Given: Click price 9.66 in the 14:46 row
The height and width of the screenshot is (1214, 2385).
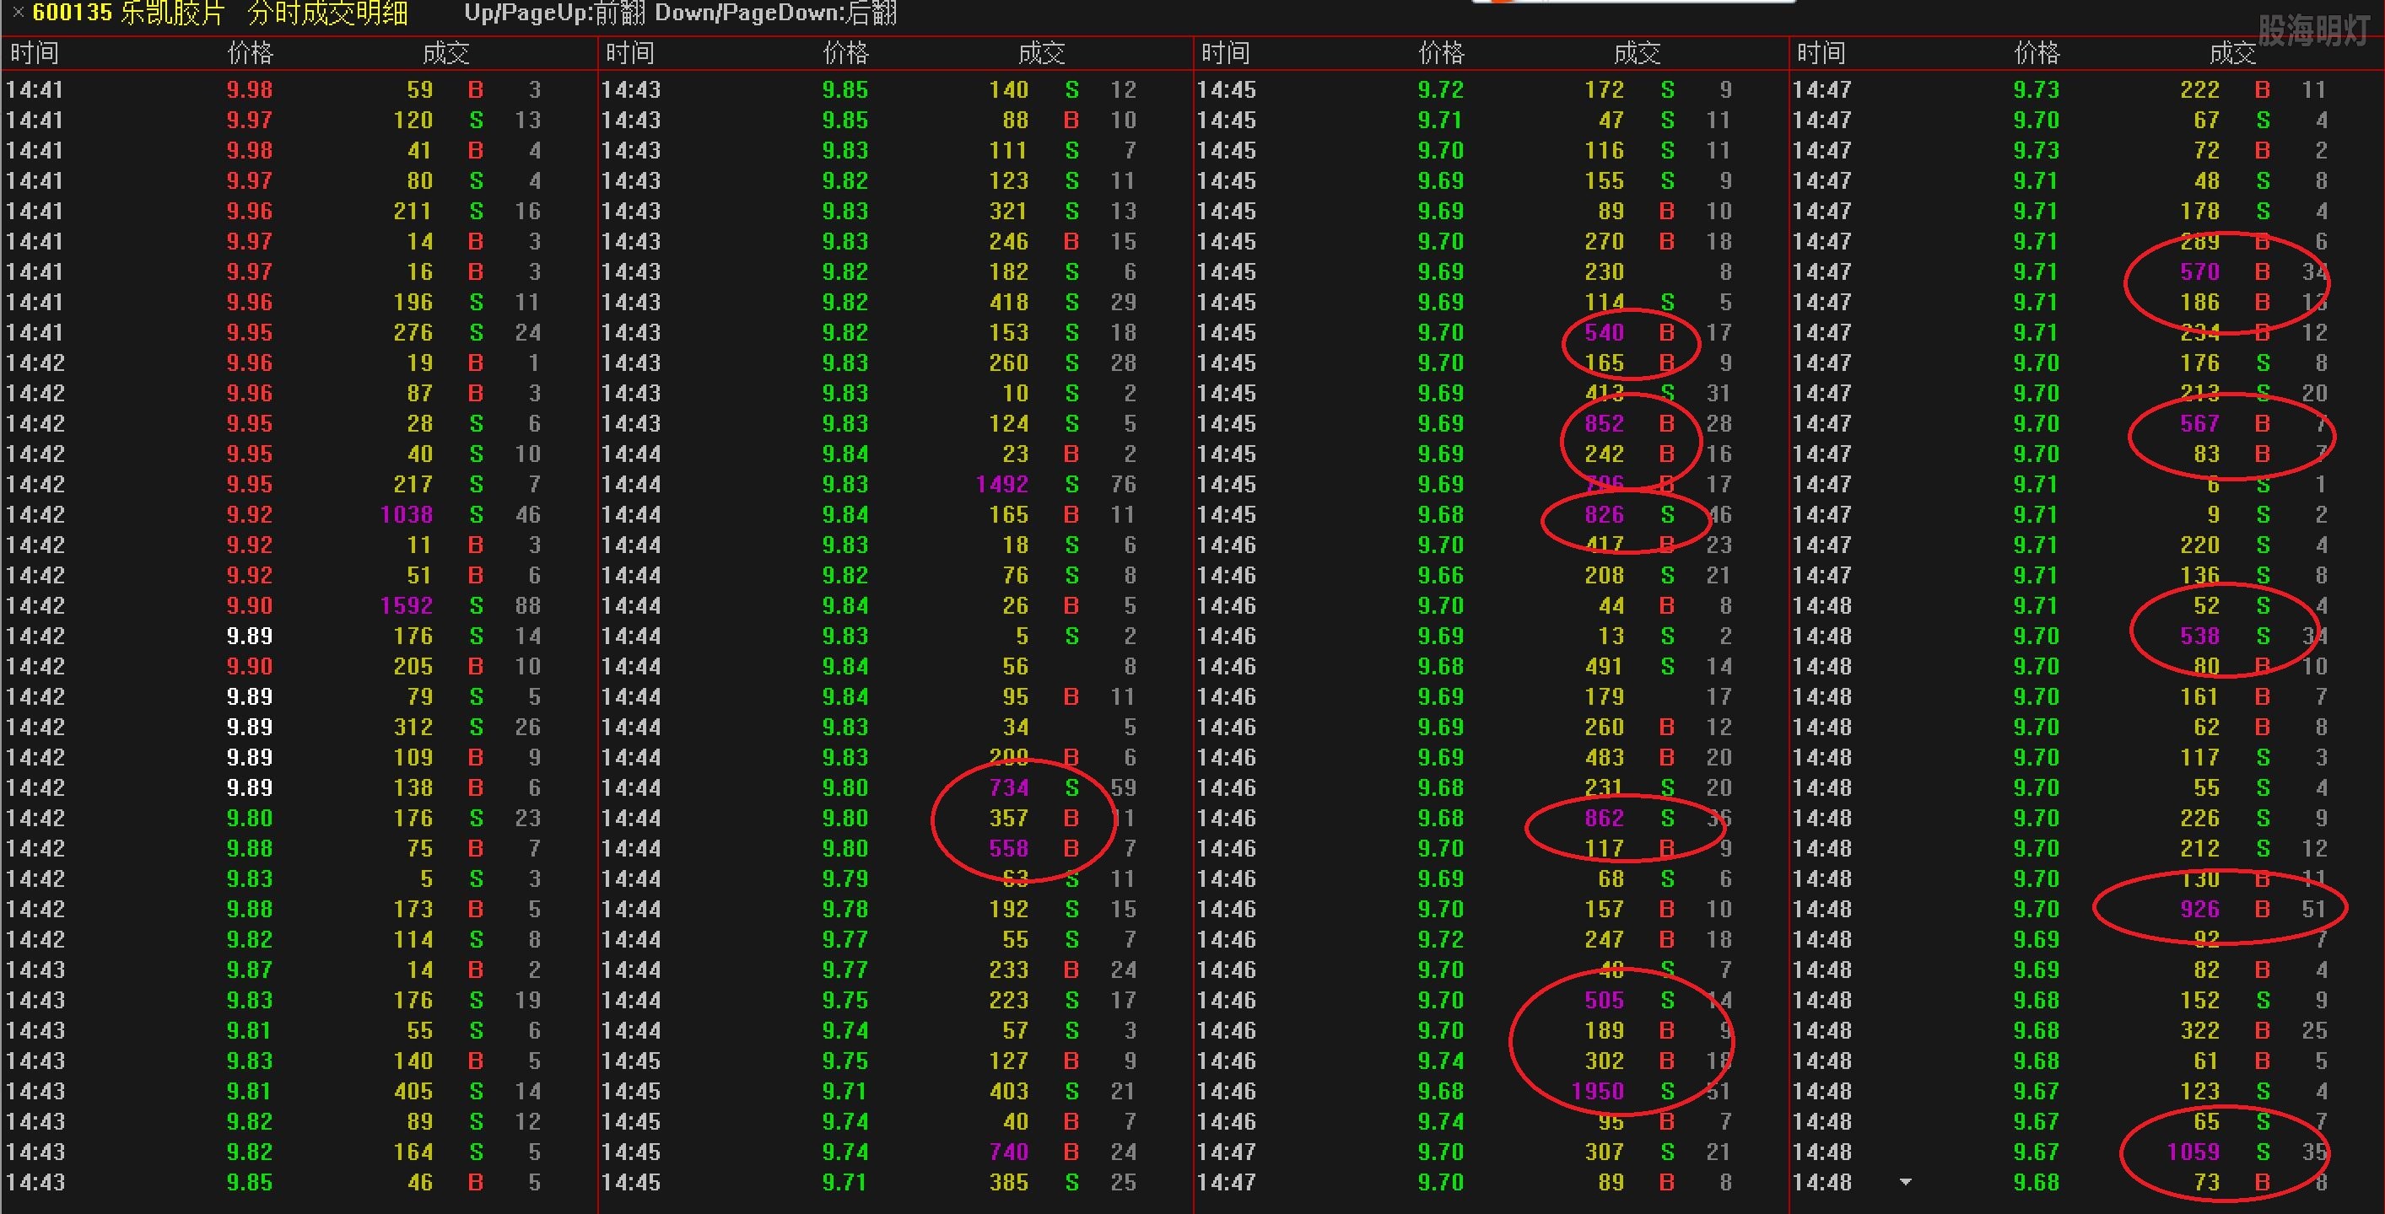Looking at the screenshot, I should click(1441, 576).
